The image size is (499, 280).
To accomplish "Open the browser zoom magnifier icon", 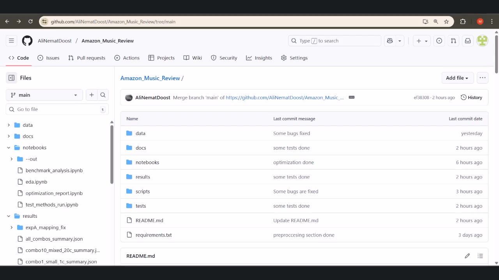I will click(x=436, y=22).
